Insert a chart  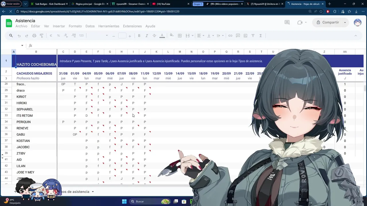point(245,36)
